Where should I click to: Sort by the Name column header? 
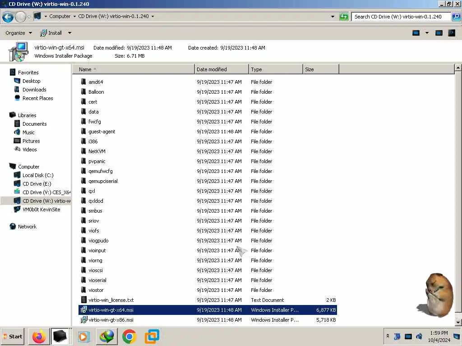134,69
